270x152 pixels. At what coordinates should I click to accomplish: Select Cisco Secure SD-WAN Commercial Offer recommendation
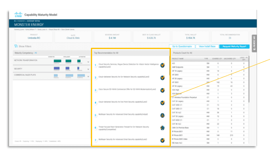[x=127, y=89]
